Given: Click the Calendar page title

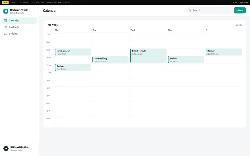Looking at the screenshot, I should tap(50, 11).
